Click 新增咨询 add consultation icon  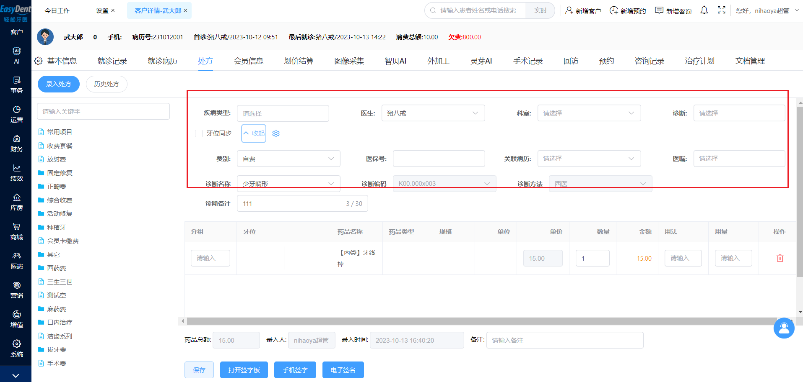coord(659,10)
